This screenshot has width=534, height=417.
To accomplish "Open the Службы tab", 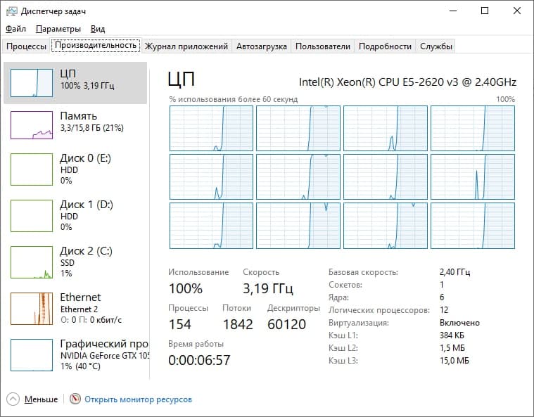I will click(436, 46).
